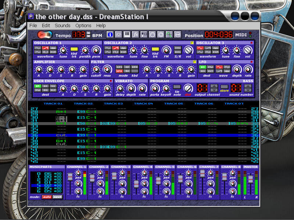Image resolution: width=294 pixels, height=220 pixels.
Task: Select the sine waveform for Oscillator 1
Action: (x=37, y=48)
